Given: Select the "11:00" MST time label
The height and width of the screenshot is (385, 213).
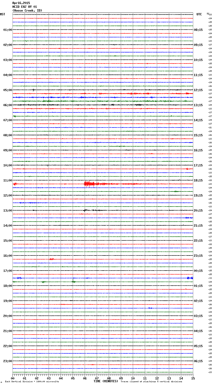Looking at the screenshot, I should [8, 180].
